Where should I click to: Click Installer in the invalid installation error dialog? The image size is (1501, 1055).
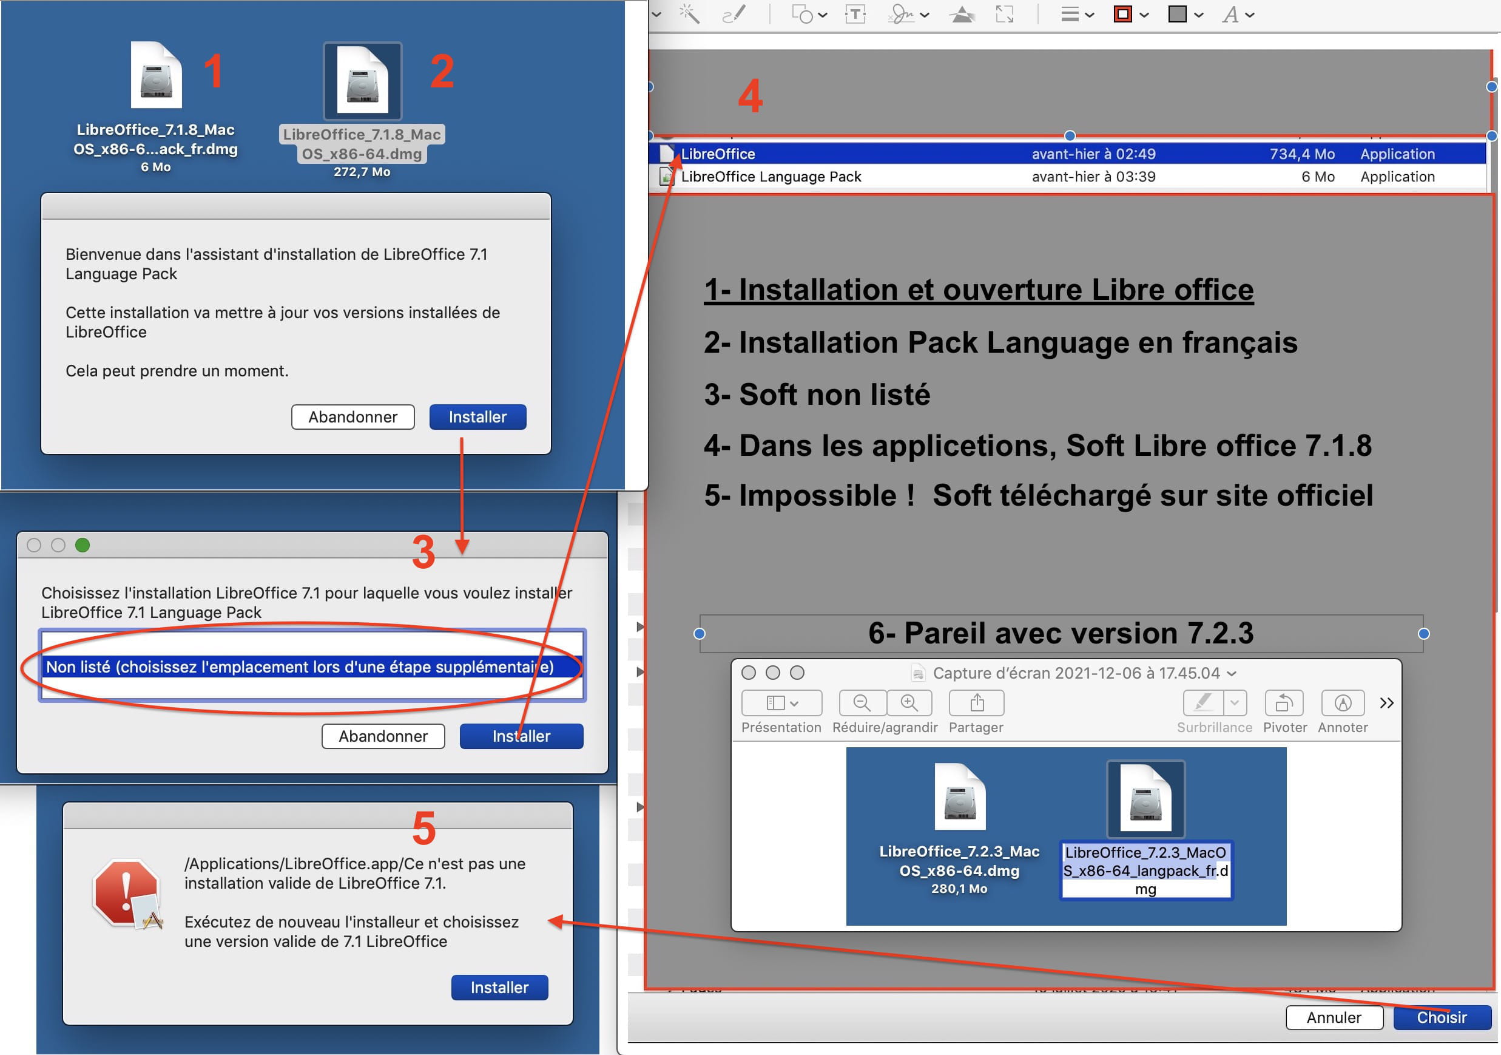click(x=499, y=987)
